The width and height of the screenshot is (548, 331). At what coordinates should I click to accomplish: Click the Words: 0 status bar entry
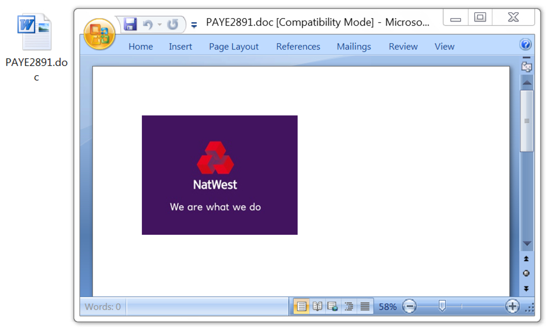(x=103, y=307)
